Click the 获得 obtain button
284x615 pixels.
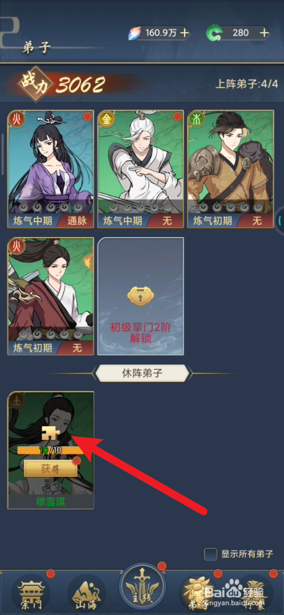50,469
